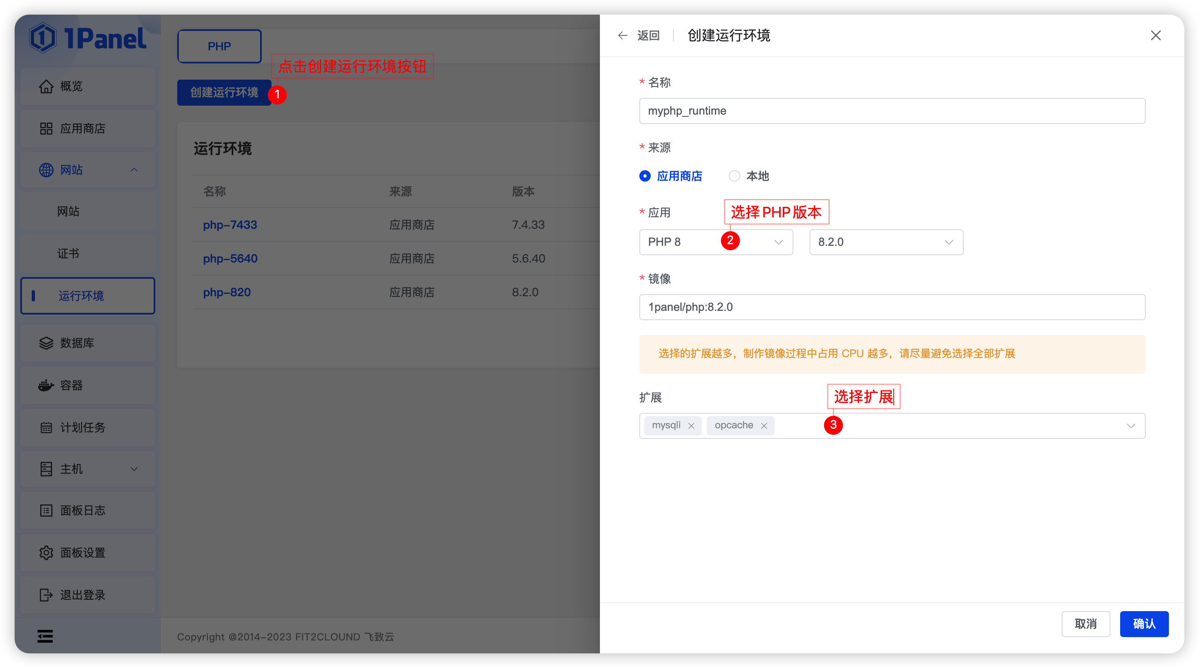Click the 确认 confirm button

pos(1144,624)
